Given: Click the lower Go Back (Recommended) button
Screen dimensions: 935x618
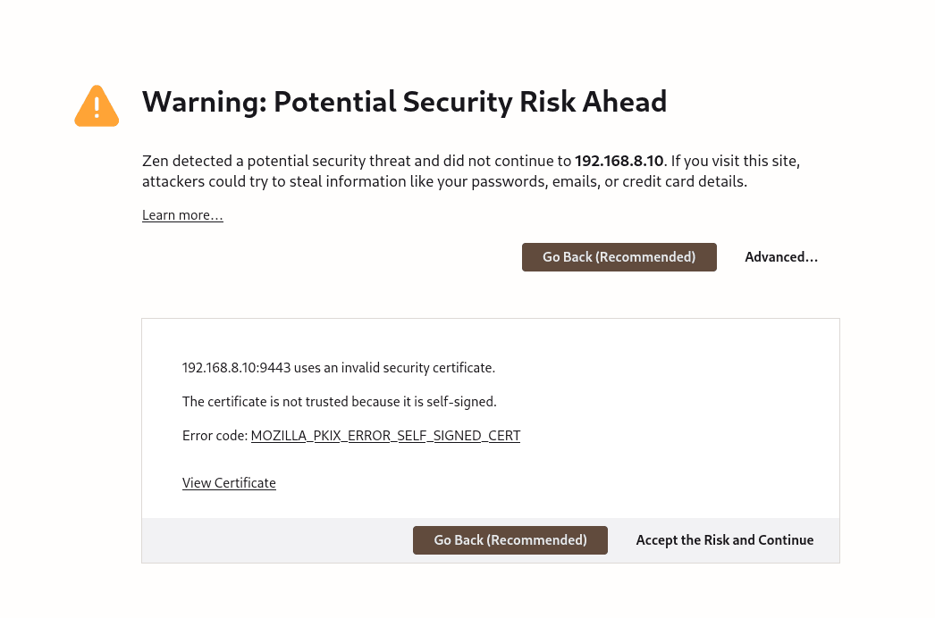Looking at the screenshot, I should click(x=510, y=540).
